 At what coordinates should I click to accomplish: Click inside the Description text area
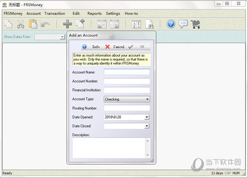[x=109, y=148]
